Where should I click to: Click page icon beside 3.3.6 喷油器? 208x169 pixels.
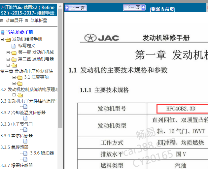pos(25,153)
